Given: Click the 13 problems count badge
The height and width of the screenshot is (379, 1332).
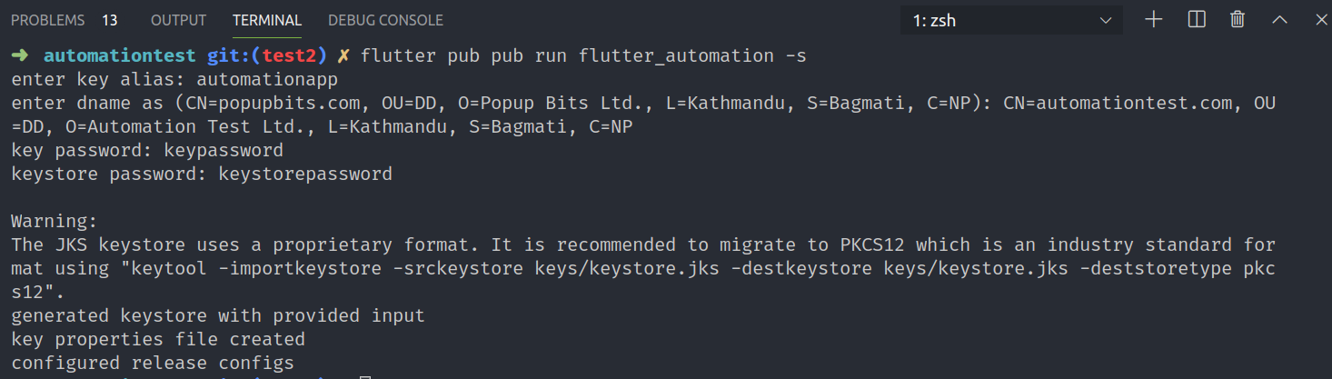Looking at the screenshot, I should coord(110,20).
